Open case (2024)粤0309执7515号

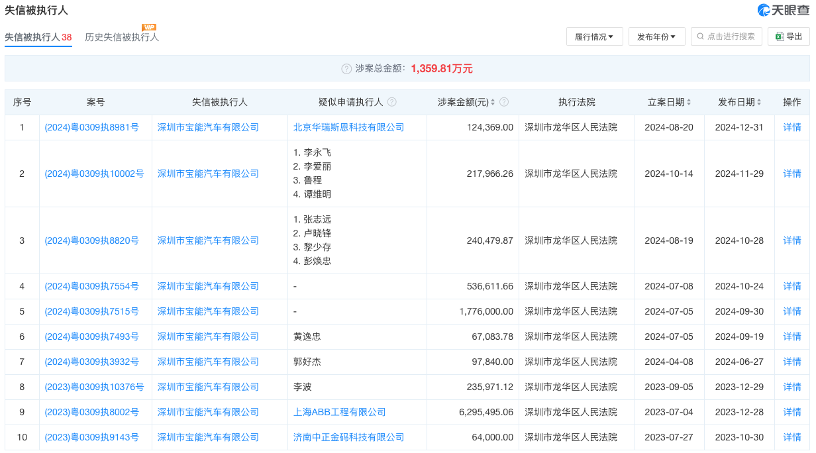pyautogui.click(x=92, y=311)
